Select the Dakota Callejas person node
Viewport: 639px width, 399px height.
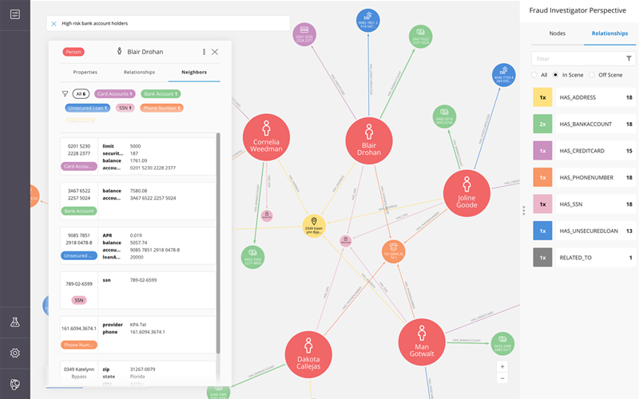[308, 354]
